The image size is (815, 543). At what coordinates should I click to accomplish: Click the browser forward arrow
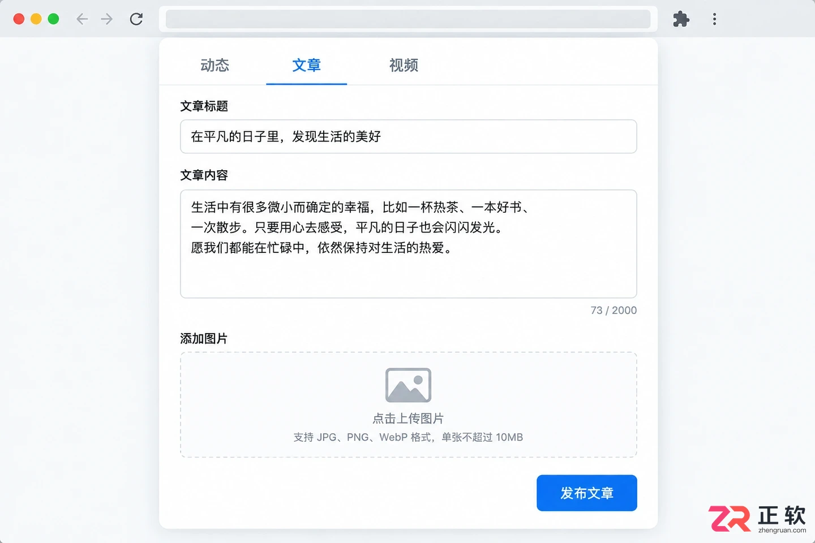[107, 19]
